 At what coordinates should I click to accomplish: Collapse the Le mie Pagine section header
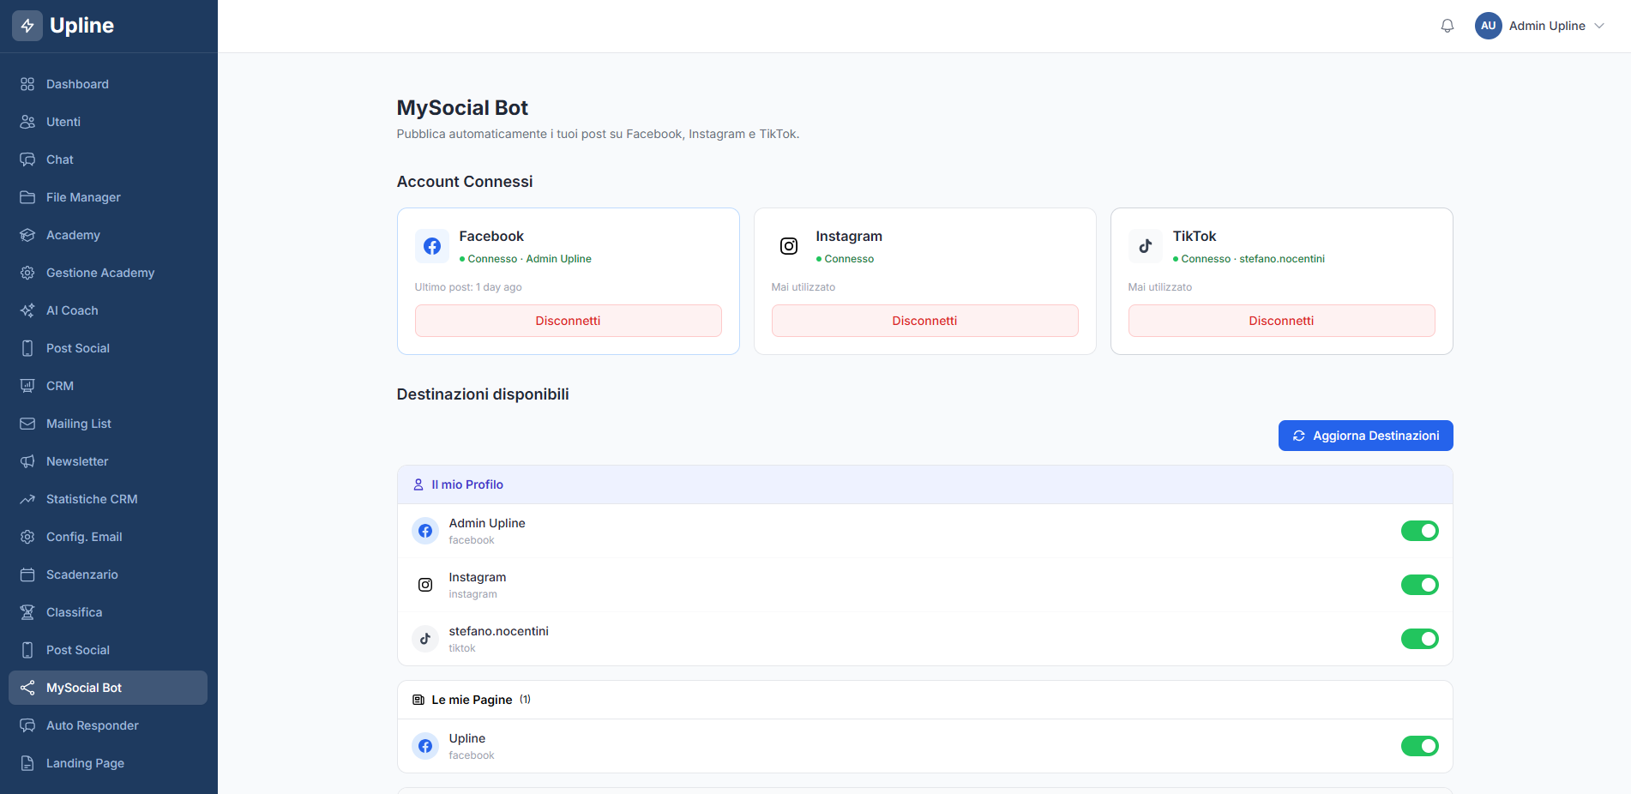(x=924, y=700)
